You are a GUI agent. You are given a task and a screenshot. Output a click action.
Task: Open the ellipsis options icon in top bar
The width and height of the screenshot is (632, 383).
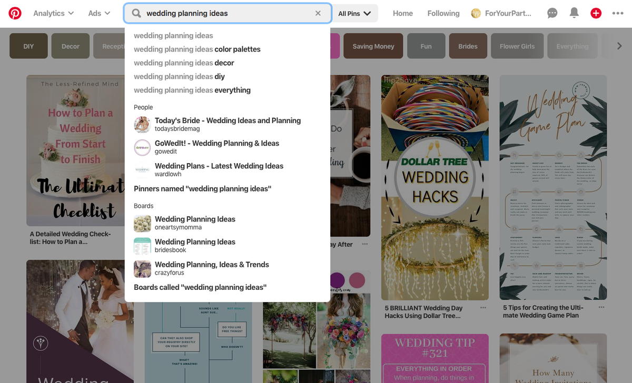[617, 13]
